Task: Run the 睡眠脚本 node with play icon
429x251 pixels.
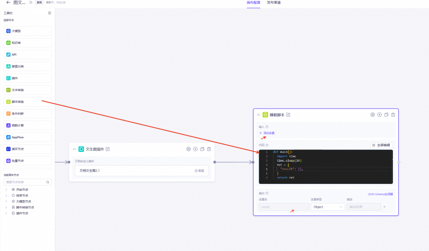Action: 379,115
